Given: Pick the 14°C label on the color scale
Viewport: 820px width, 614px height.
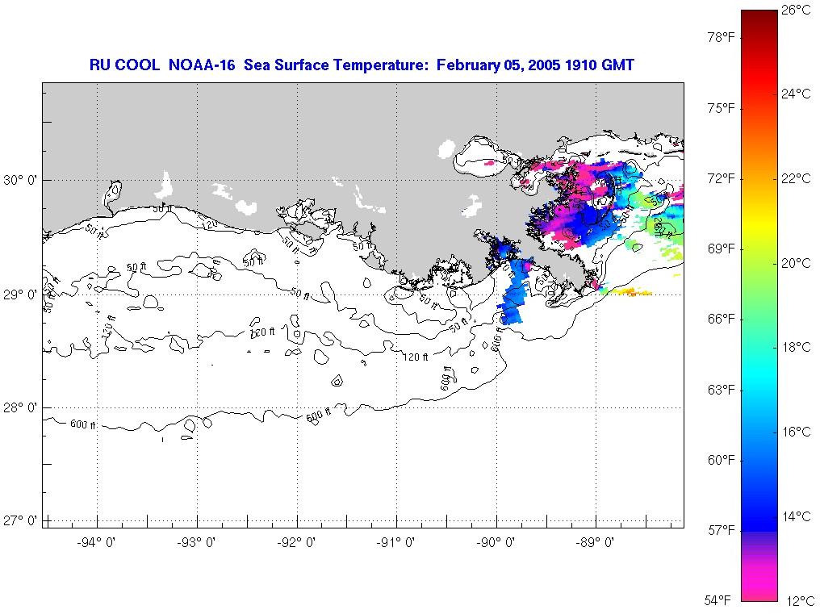Looking at the screenshot, I should pos(796,516).
